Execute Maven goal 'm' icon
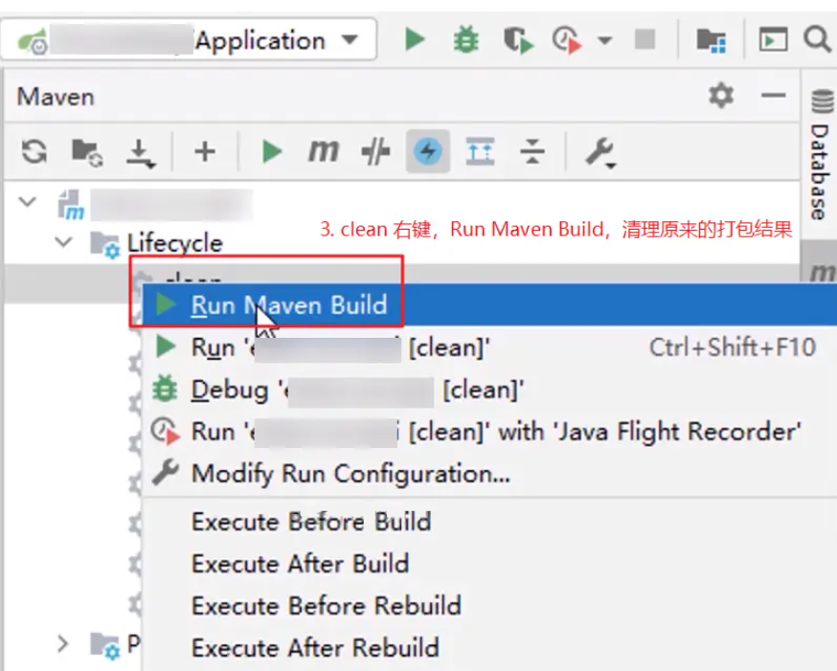The image size is (837, 671). (324, 151)
